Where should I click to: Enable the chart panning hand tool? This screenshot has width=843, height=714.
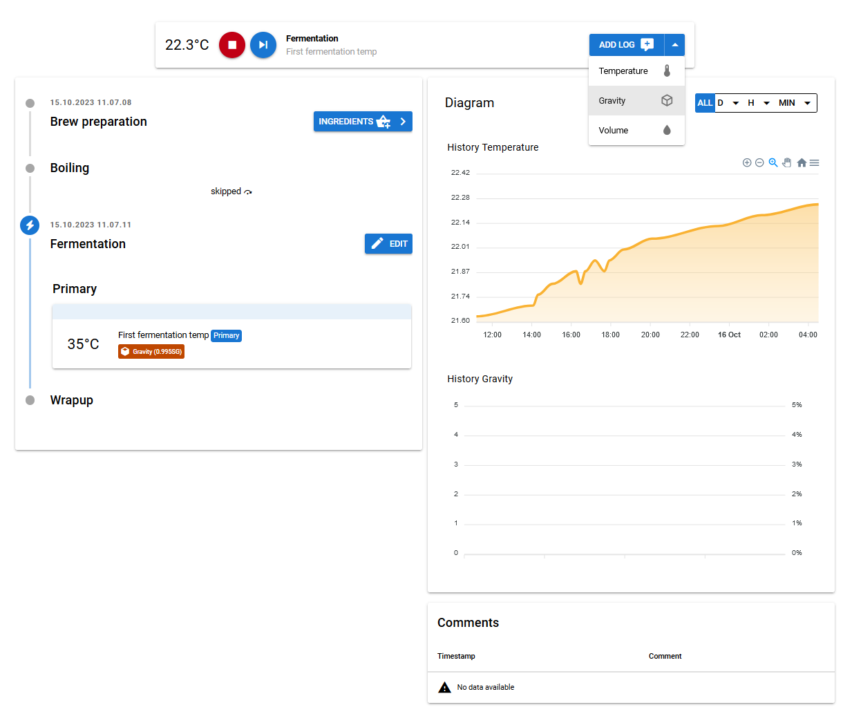coord(787,163)
